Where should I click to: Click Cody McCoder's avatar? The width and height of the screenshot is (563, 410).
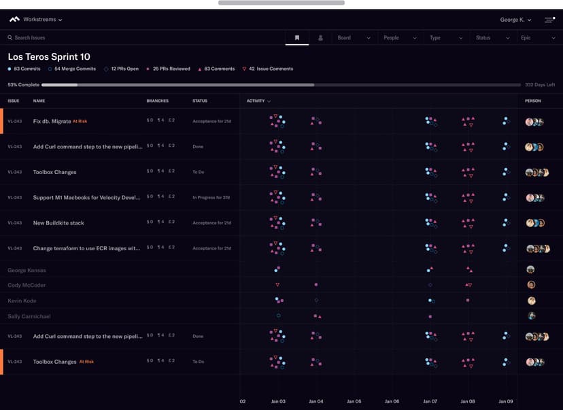531,285
